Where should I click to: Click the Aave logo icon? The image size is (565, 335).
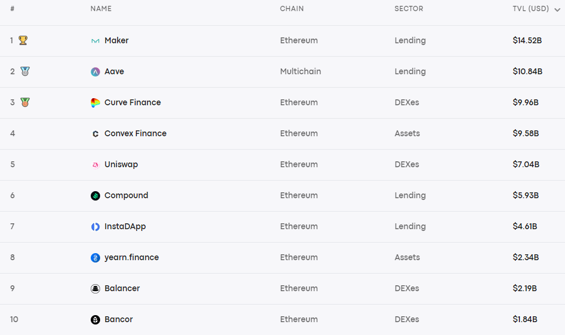[x=95, y=72]
